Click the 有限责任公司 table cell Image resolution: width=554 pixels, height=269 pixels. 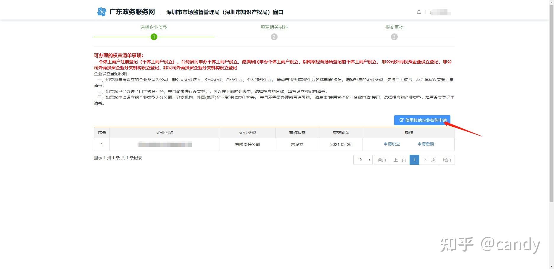[x=248, y=144]
